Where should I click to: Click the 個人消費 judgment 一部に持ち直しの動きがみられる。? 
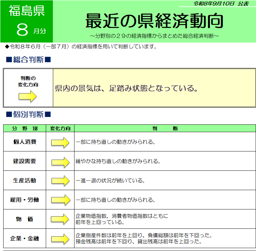click(x=115, y=142)
